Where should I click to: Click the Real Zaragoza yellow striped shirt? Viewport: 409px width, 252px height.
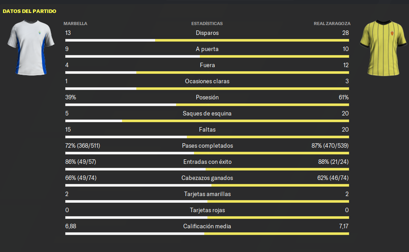[x=383, y=48]
